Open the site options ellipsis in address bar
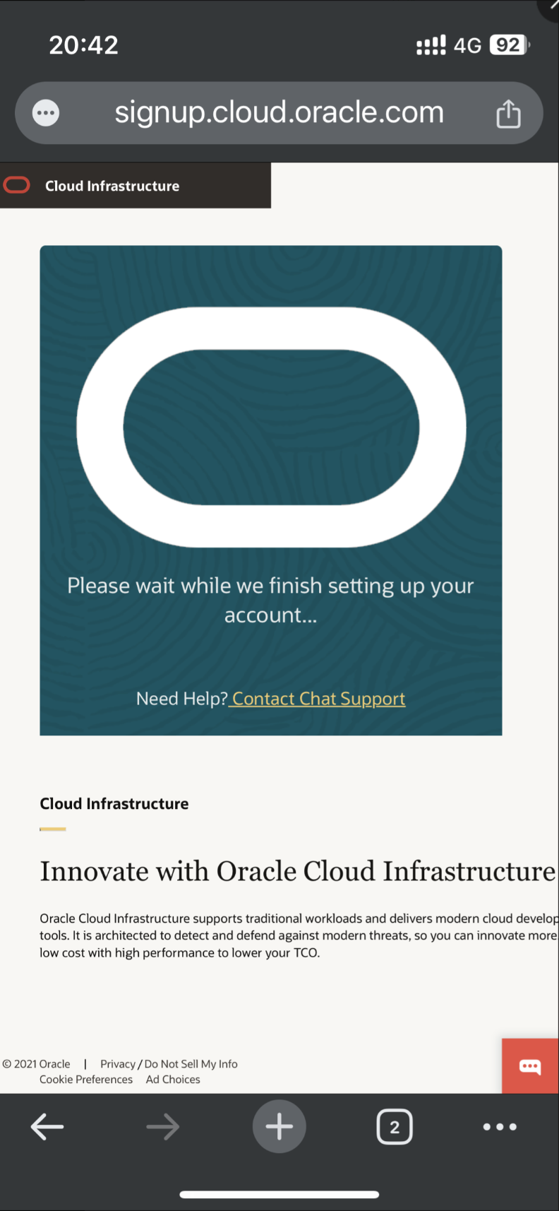The height and width of the screenshot is (1211, 559). pos(46,113)
